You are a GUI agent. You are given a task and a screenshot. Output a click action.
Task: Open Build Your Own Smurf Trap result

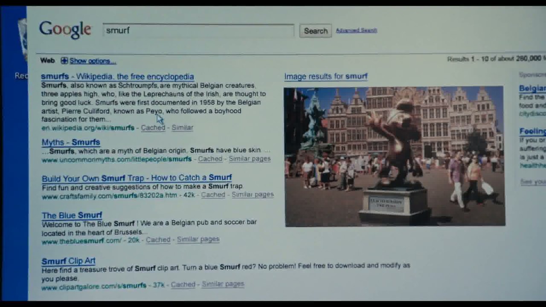click(x=137, y=178)
